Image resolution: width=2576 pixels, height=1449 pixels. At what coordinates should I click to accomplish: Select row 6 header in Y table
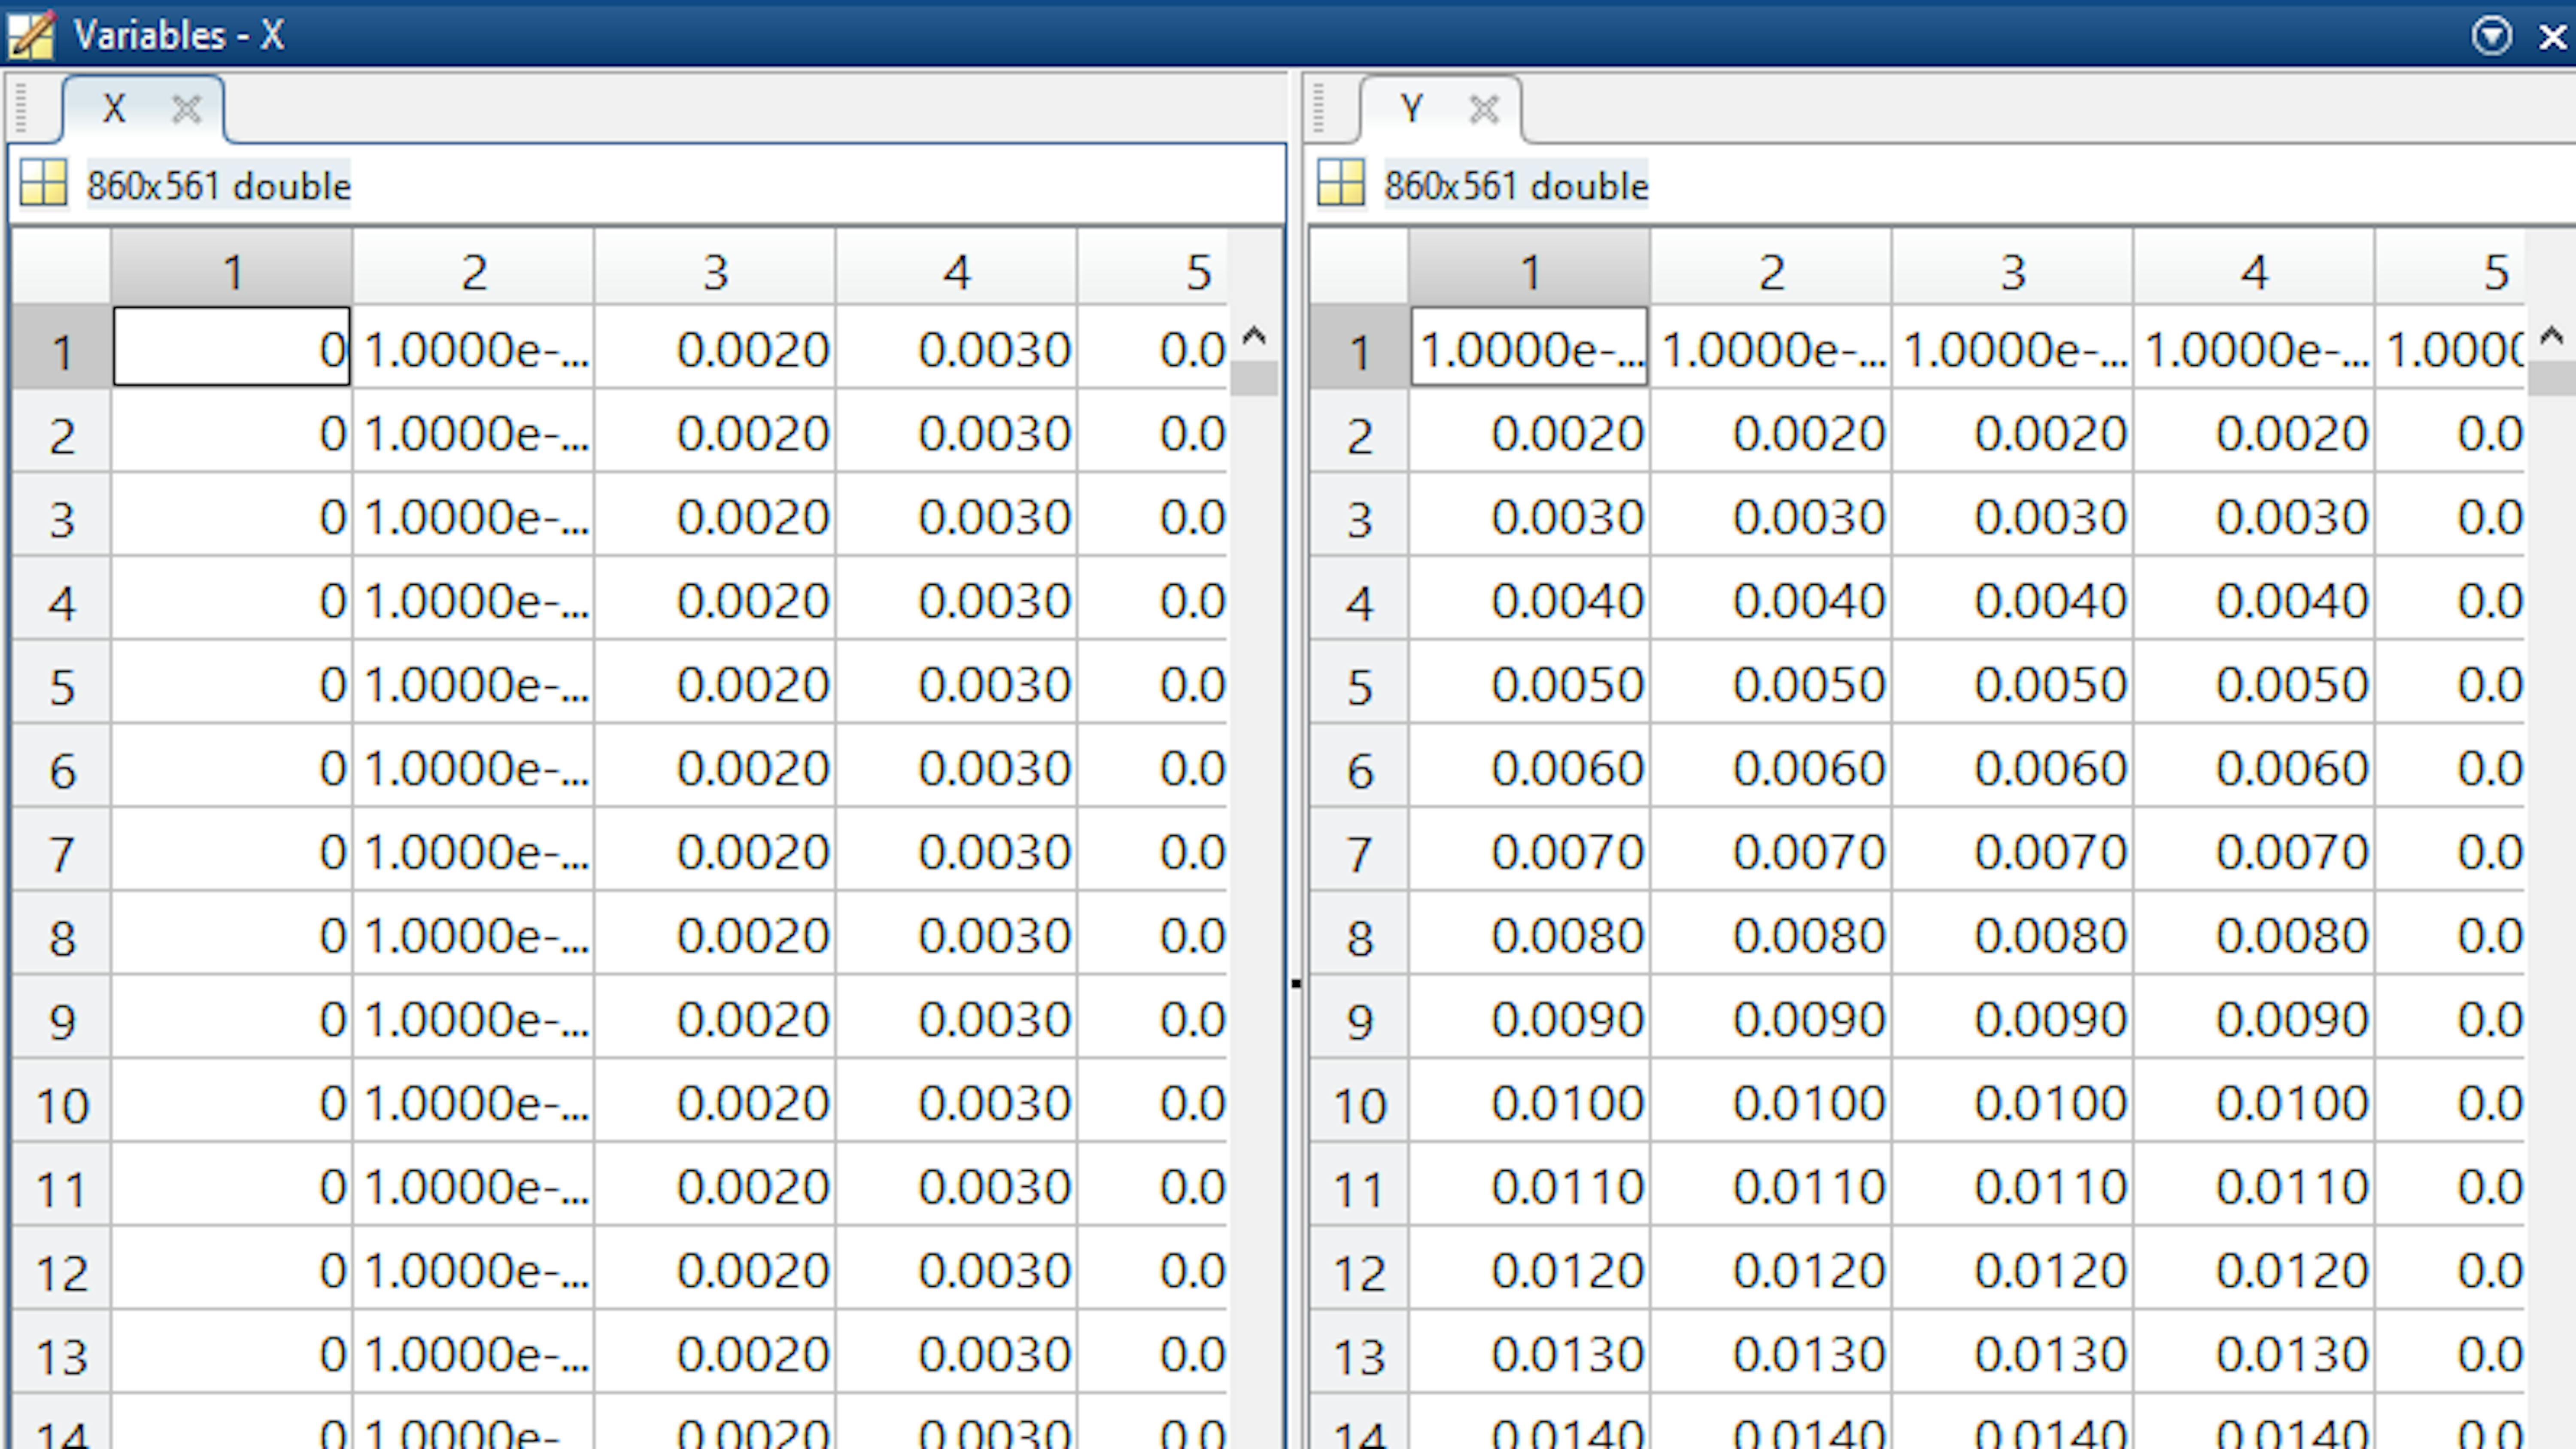(x=1359, y=766)
